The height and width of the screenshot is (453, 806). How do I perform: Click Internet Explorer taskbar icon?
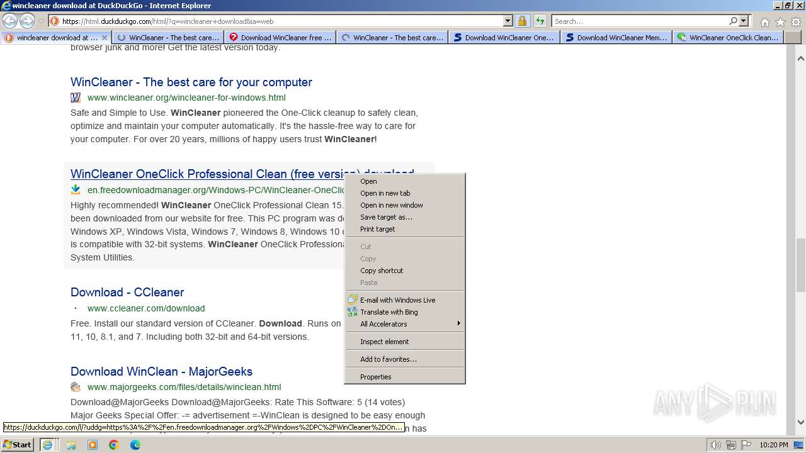click(47, 444)
